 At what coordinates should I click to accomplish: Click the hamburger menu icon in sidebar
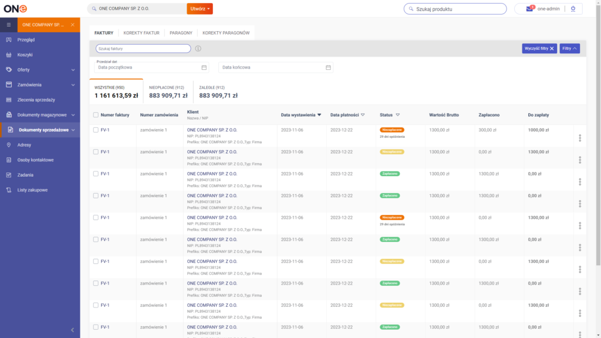tap(9, 25)
